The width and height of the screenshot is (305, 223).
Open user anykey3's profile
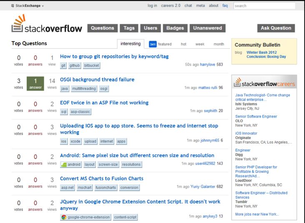pyautogui.click(x=210, y=216)
